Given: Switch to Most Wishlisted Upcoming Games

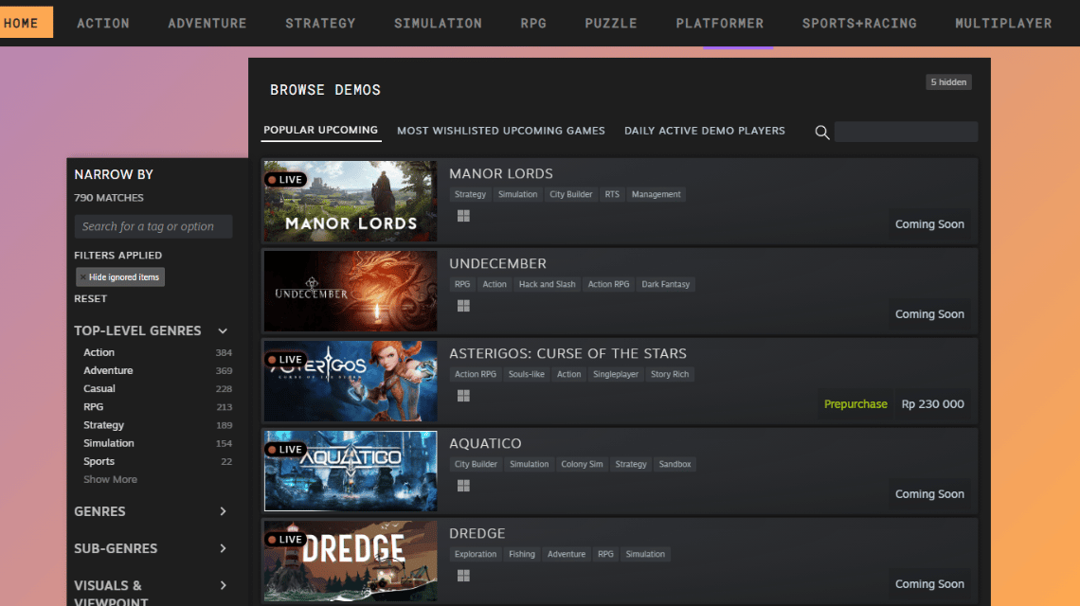Looking at the screenshot, I should [501, 131].
